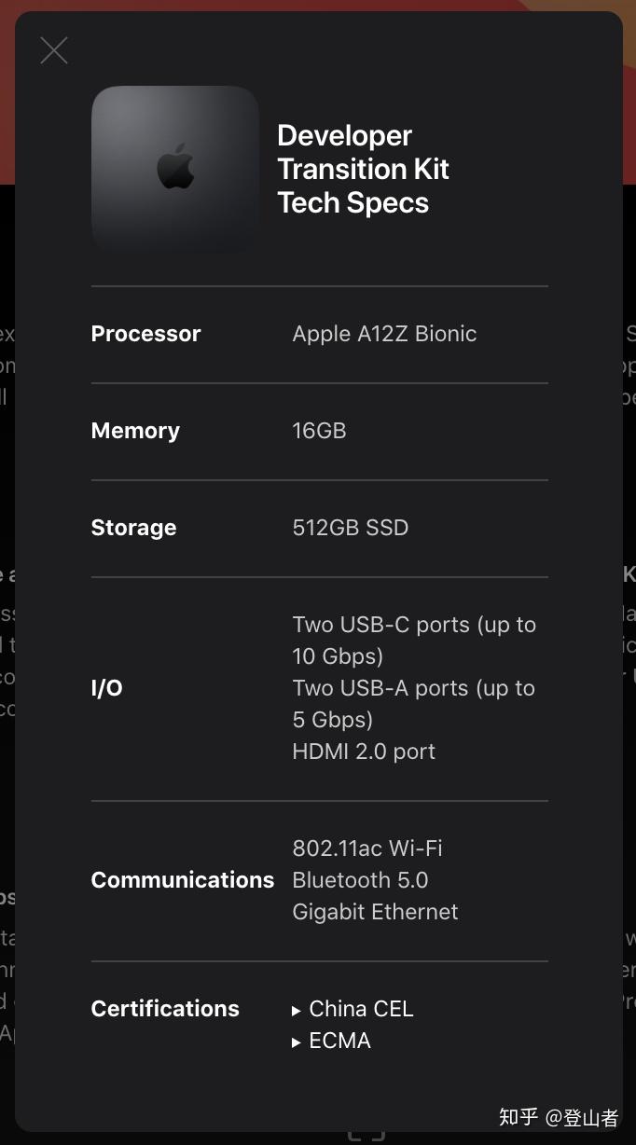Image resolution: width=636 pixels, height=1145 pixels.
Task: Click the HDMI 2.0 port line
Action: pyautogui.click(x=364, y=752)
